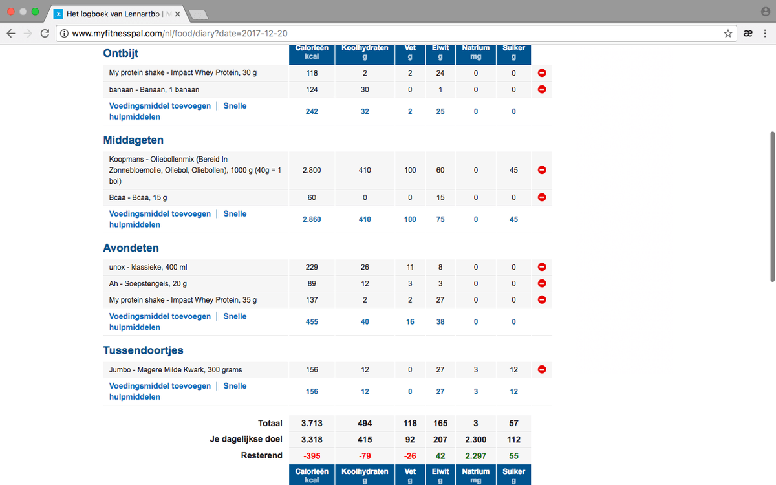The width and height of the screenshot is (776, 485).
Task: Click the bookmark star in the address bar
Action: (727, 34)
